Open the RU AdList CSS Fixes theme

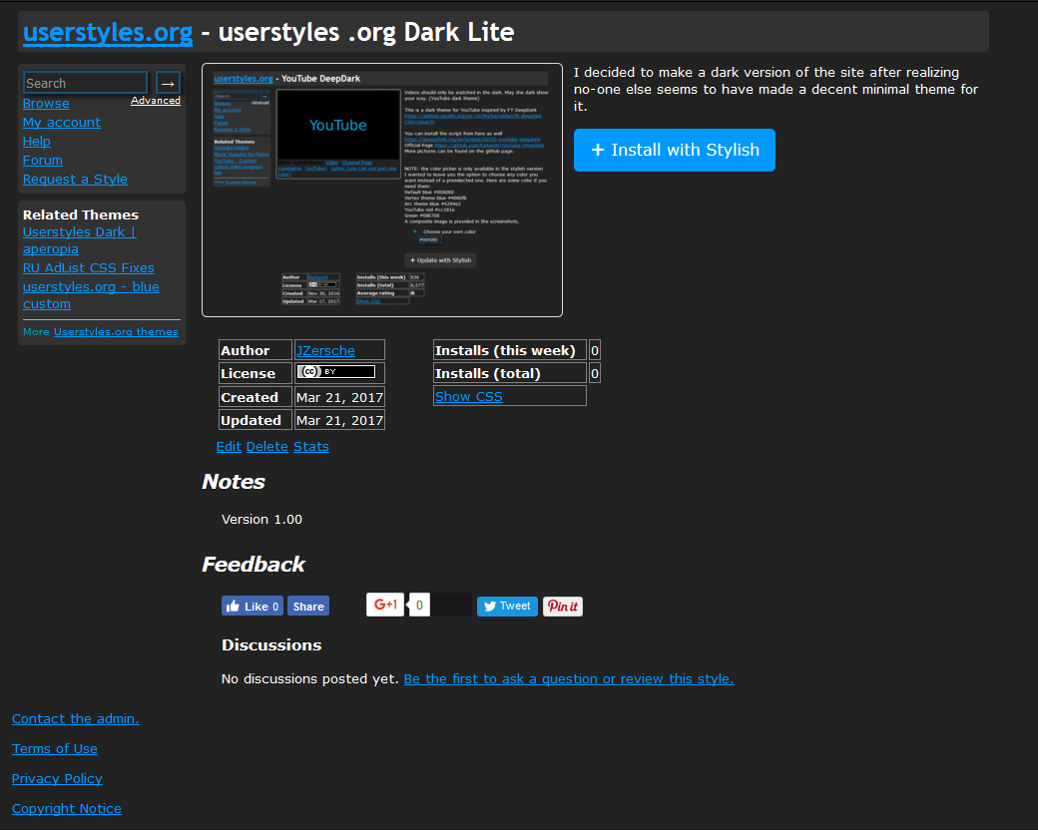pos(88,268)
